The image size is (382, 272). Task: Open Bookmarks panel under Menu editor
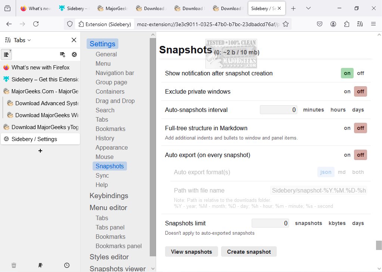(118, 246)
